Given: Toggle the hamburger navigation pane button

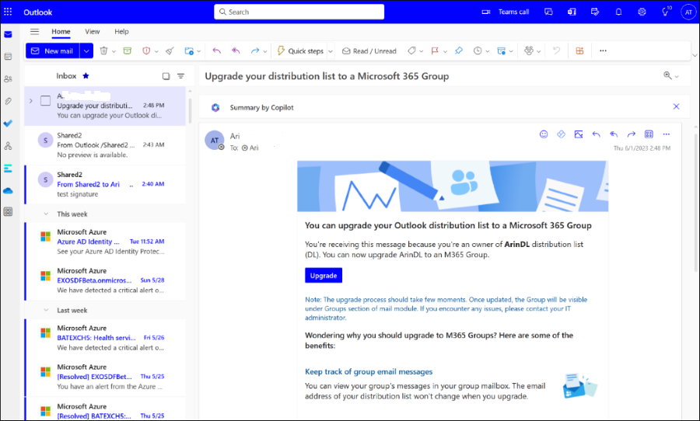Looking at the screenshot, I should tap(34, 31).
